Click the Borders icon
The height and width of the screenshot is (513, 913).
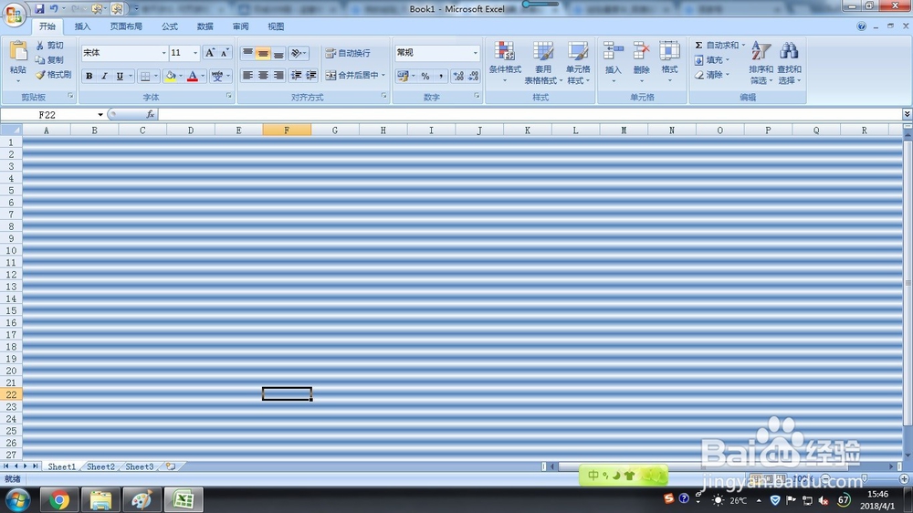coord(145,76)
